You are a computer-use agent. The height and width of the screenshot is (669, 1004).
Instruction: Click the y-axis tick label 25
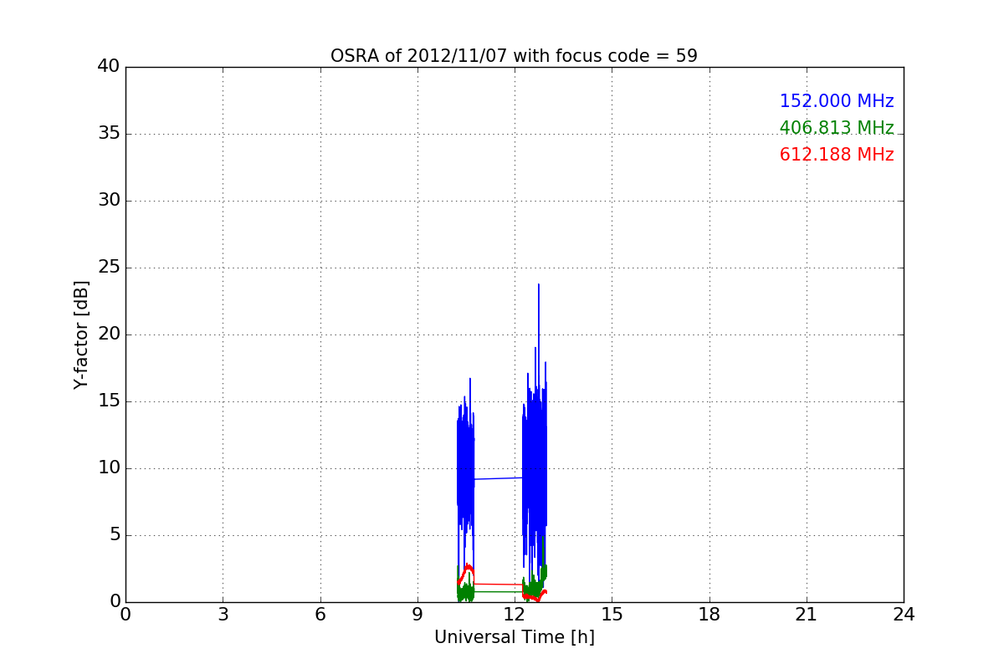pos(109,268)
